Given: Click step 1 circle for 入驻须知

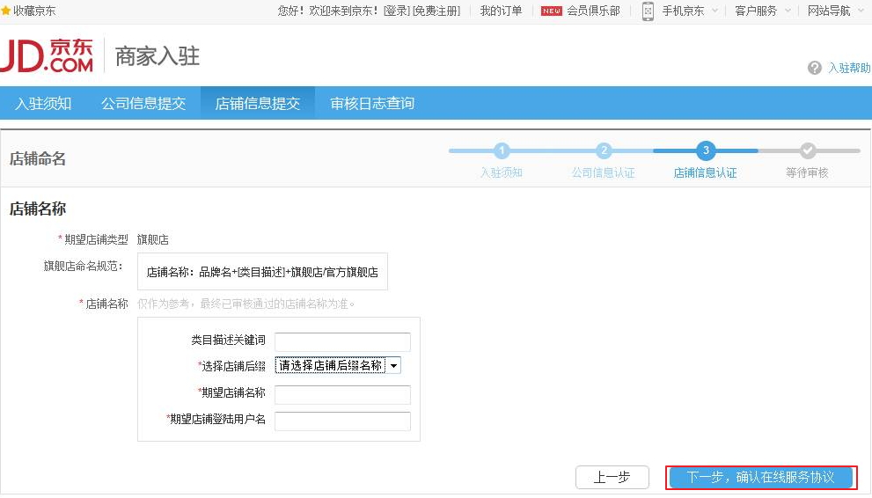Looking at the screenshot, I should coord(502,150).
